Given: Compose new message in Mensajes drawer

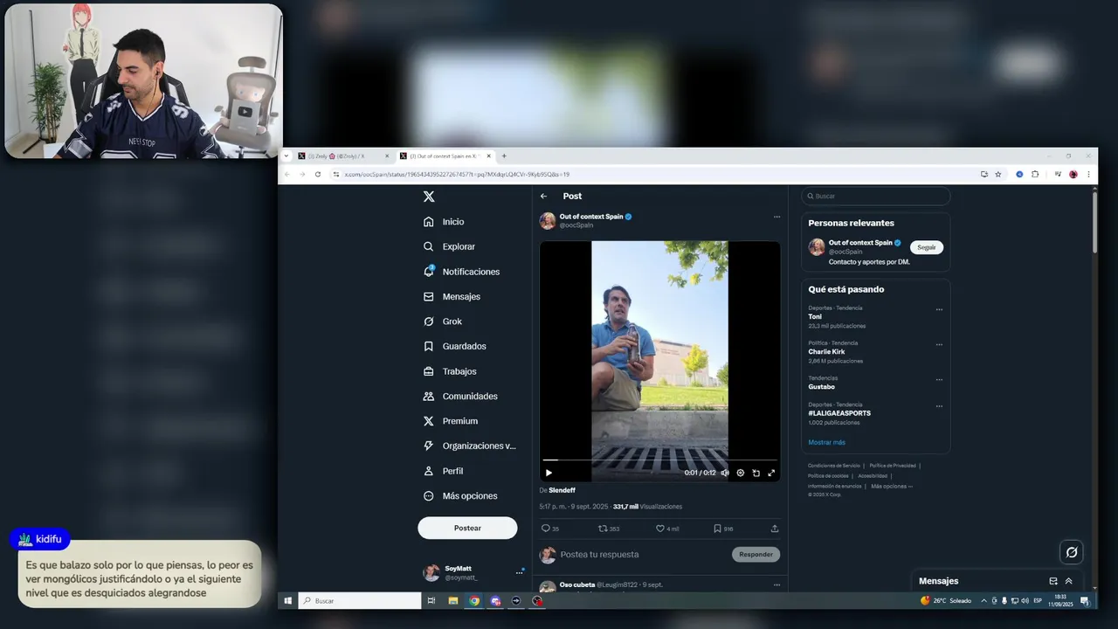Looking at the screenshot, I should (1053, 581).
